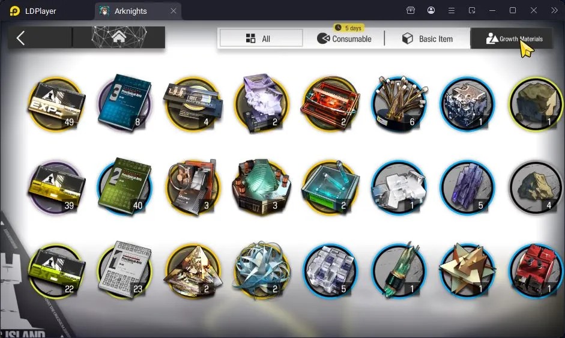Open the LDPlayer store icon

[411, 10]
